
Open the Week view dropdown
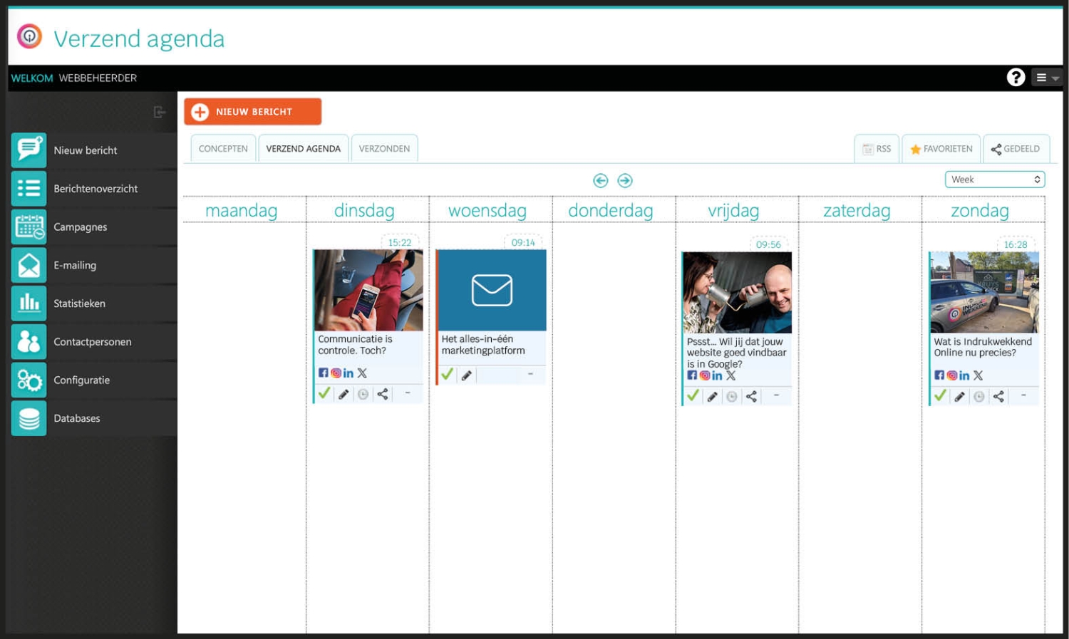click(x=995, y=180)
